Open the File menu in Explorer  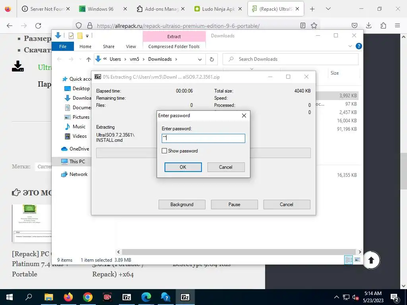click(63, 46)
